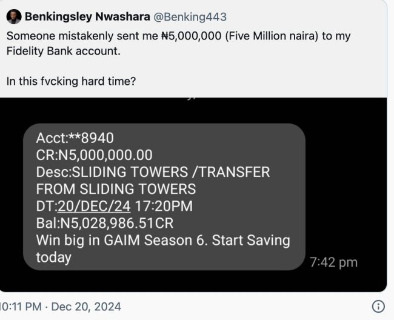The image size is (394, 320).
Task: Click the 7:42 pm message time
Action: coord(333,262)
